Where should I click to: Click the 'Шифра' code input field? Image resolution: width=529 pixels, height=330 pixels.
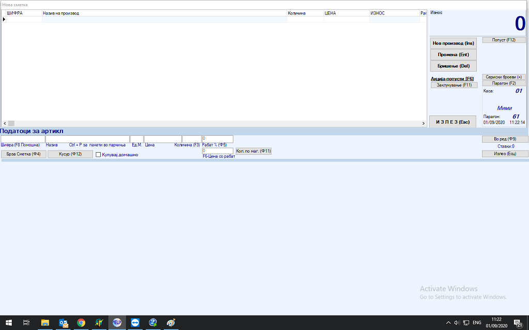pos(23,139)
